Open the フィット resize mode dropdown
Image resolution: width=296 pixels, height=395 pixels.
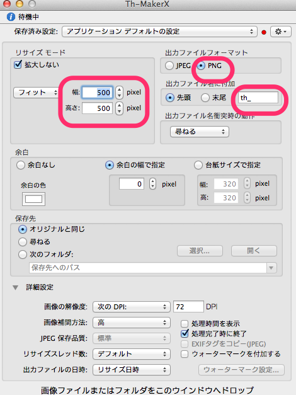(36, 93)
